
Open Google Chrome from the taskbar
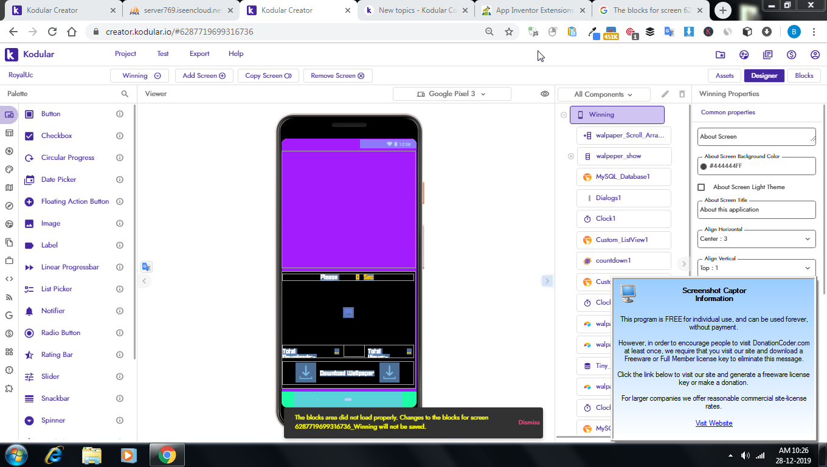click(167, 455)
